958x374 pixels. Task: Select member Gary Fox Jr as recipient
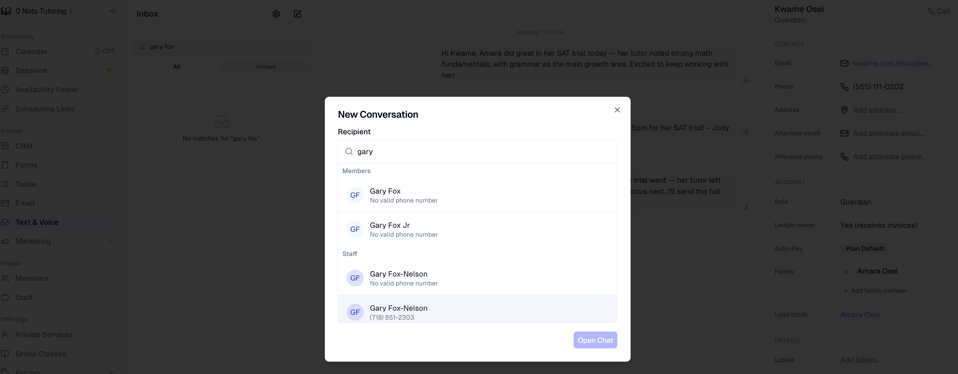coord(478,230)
